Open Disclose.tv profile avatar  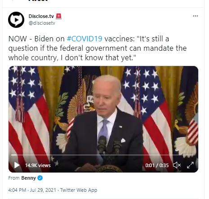pos(16,20)
